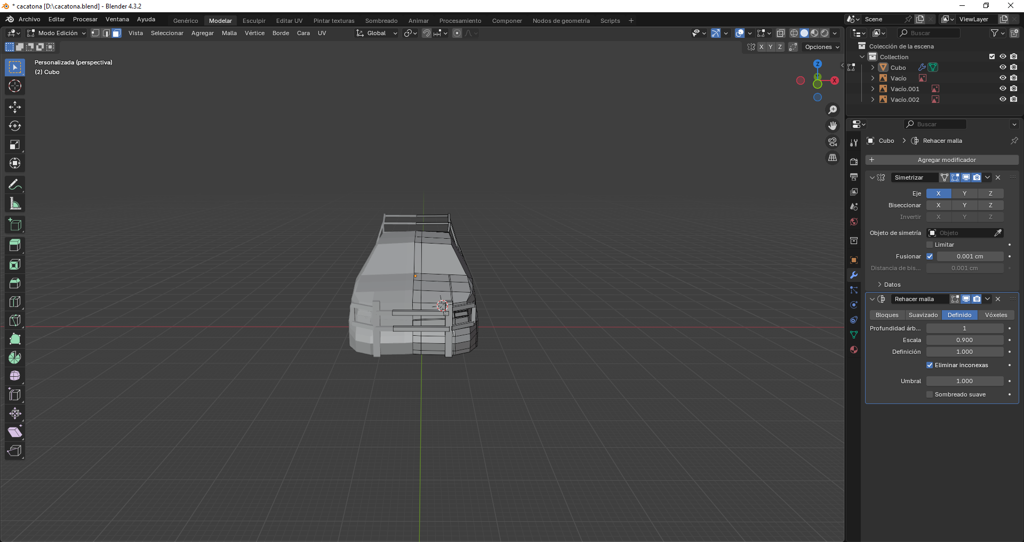Viewport: 1024px width, 542px height.
Task: Uncheck Eliminar inconexas option
Action: click(930, 365)
